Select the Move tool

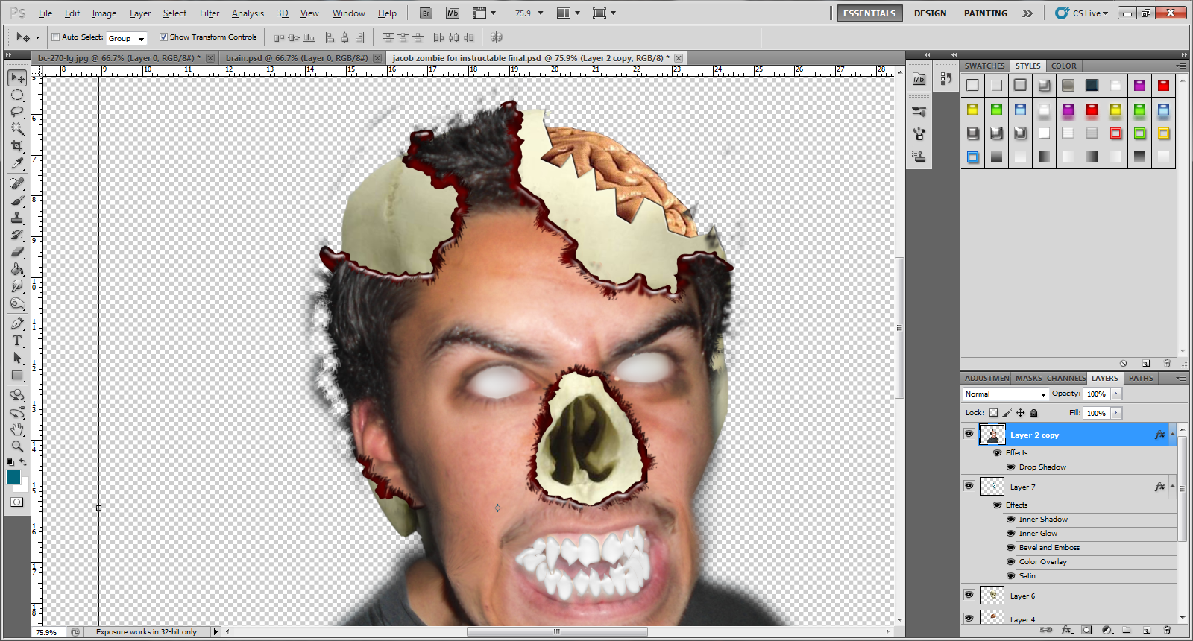[x=17, y=78]
